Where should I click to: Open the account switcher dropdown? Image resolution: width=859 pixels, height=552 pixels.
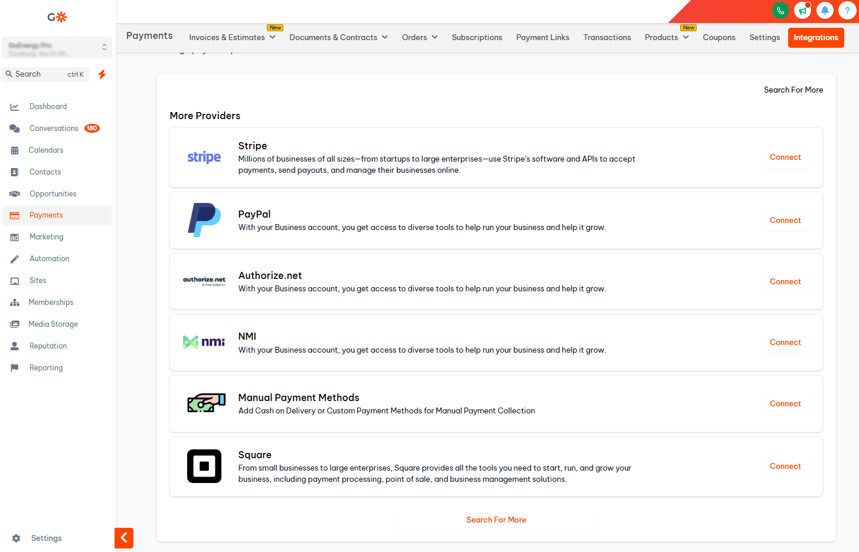(57, 48)
